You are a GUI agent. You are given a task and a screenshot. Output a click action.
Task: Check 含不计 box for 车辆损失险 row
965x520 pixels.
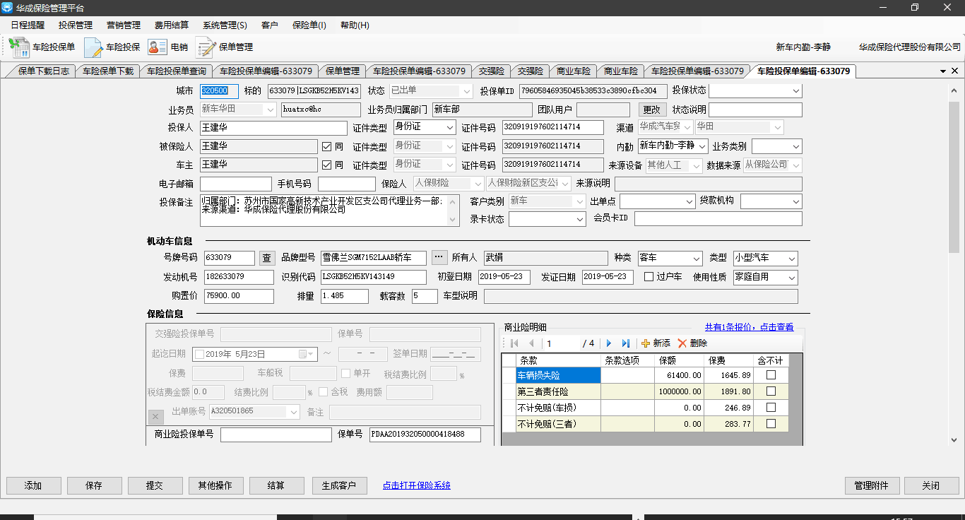point(771,375)
